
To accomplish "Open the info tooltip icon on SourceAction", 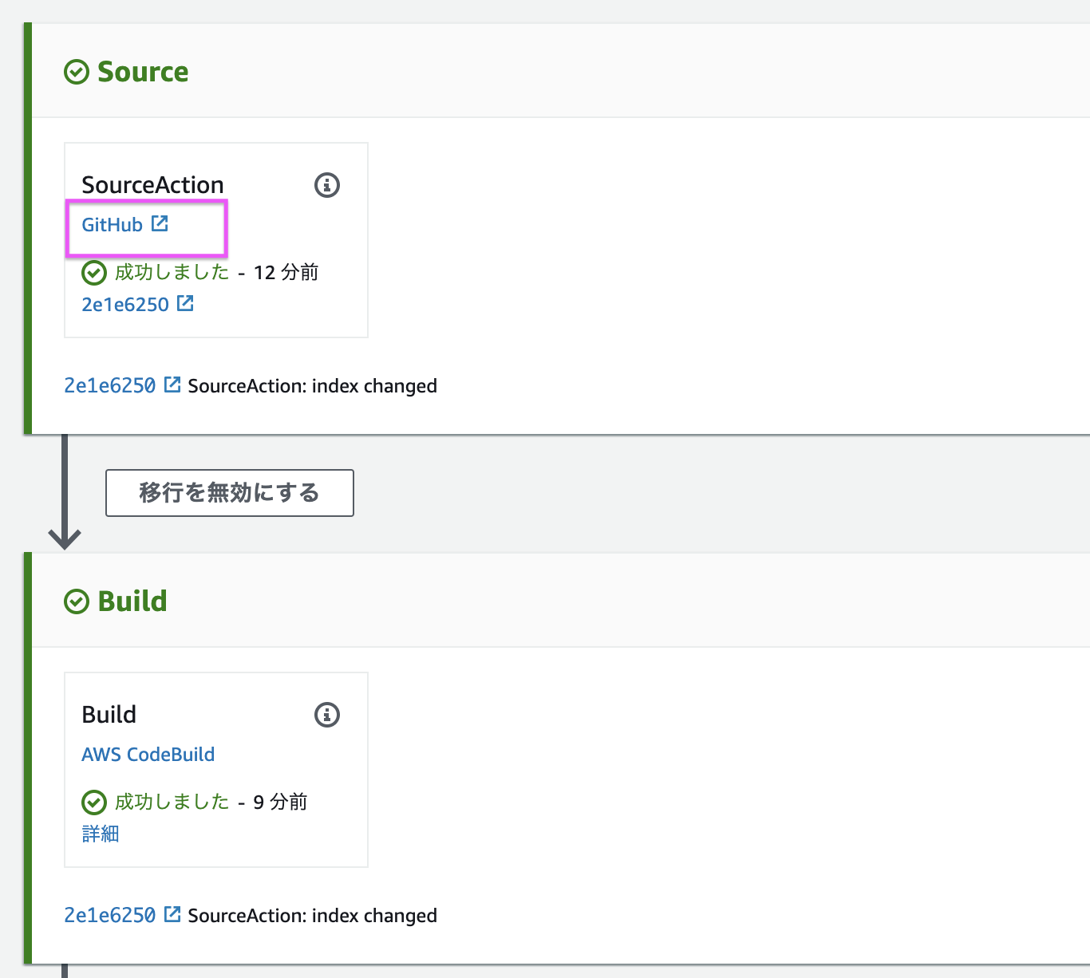I will point(326,185).
